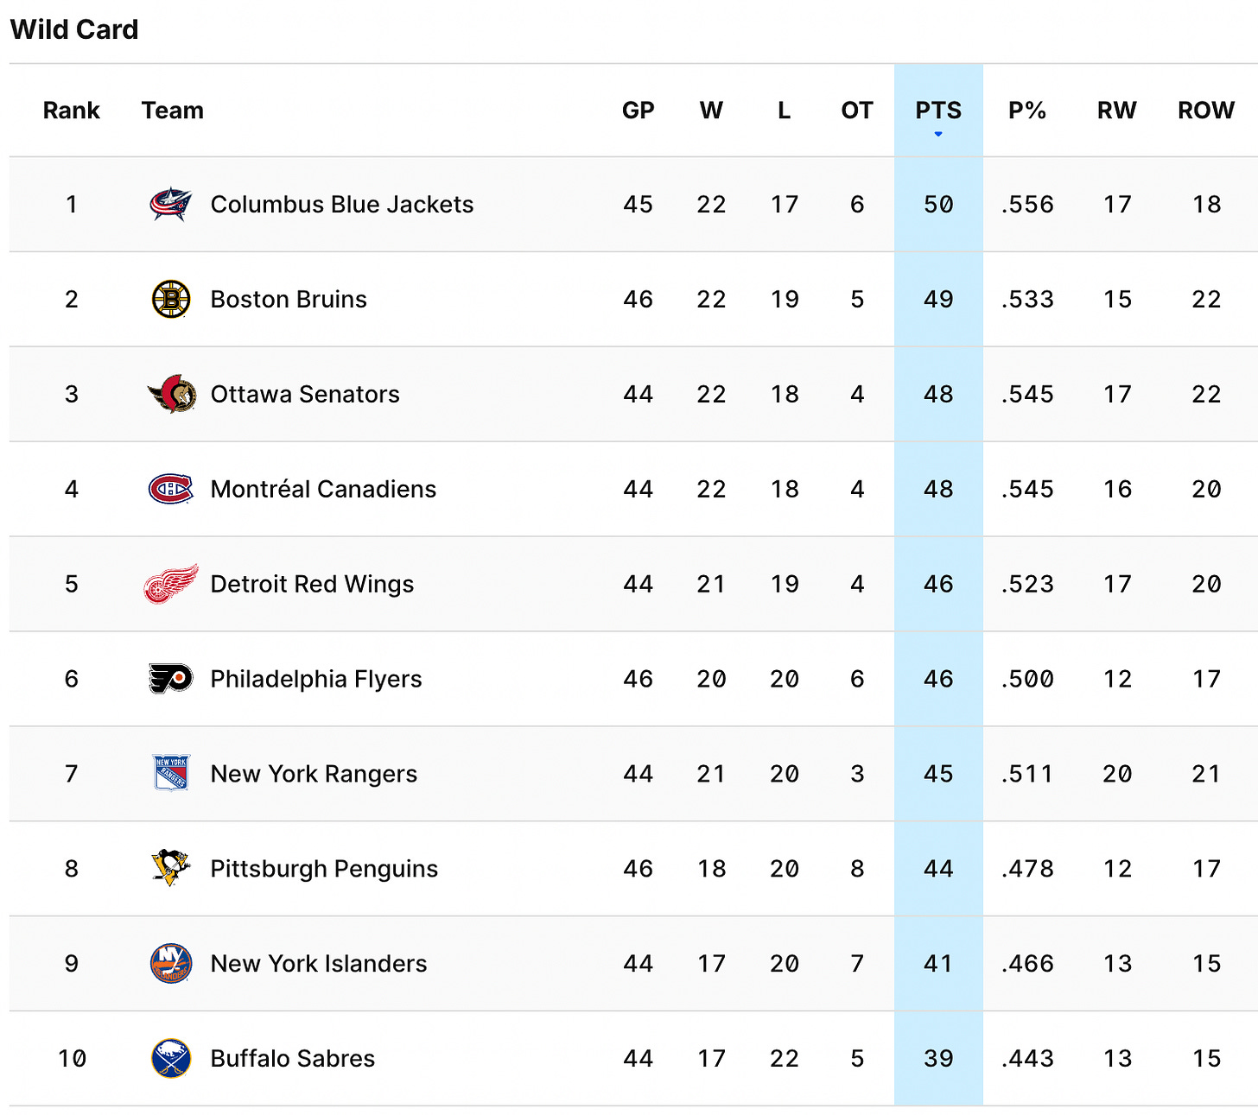Screen dimensions: 1258x1115
Task: Click the Buffalo Sabres logo
Action: [171, 1059]
